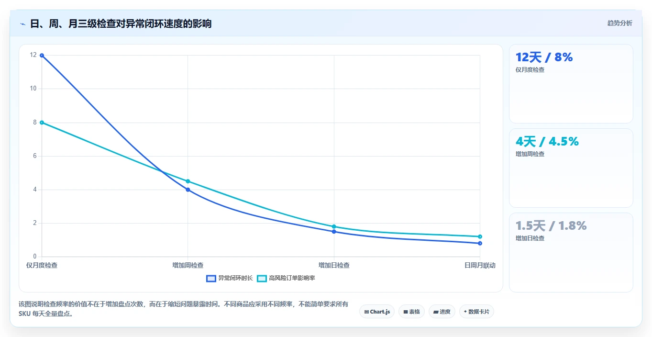Screen dimensions: 652x337
Task: Click the teal point at 日周月联动
Action: click(x=480, y=236)
